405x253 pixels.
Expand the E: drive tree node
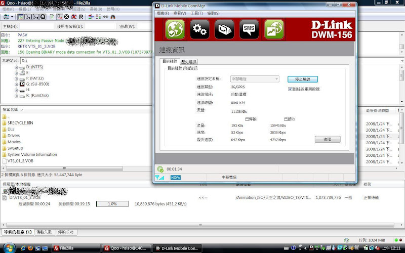[x=16, y=73]
